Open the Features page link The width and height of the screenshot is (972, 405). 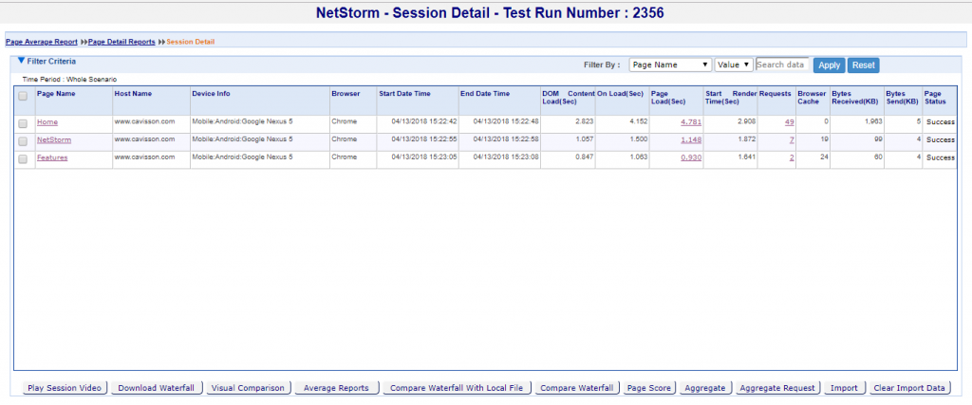coord(53,157)
